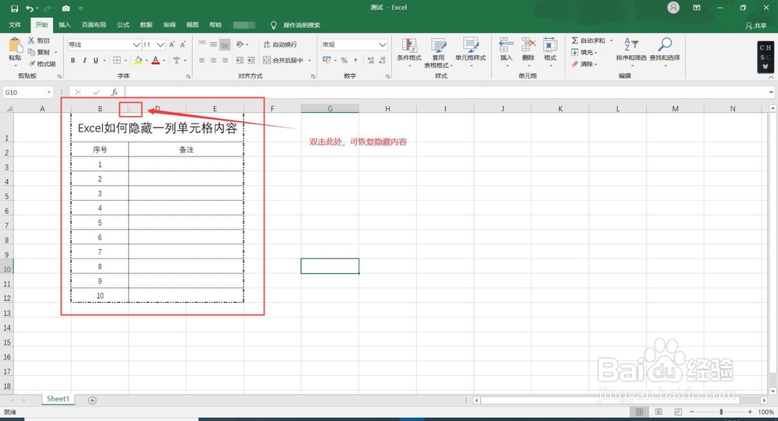Click the Undo arrow icon
The image size is (778, 421).
click(x=30, y=9)
